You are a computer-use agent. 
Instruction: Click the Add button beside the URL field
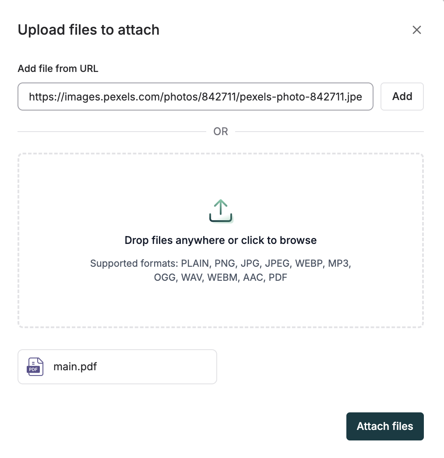[x=402, y=97]
